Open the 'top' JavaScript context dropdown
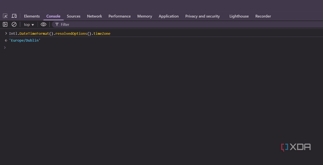This screenshot has height=165, width=323. pyautogui.click(x=29, y=24)
